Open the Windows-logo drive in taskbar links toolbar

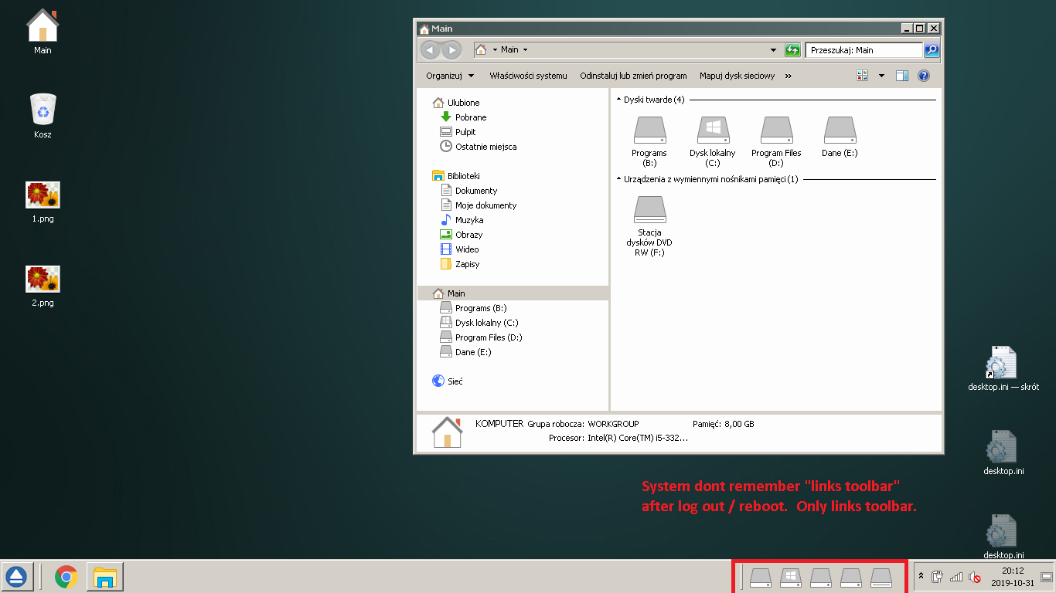(x=791, y=577)
